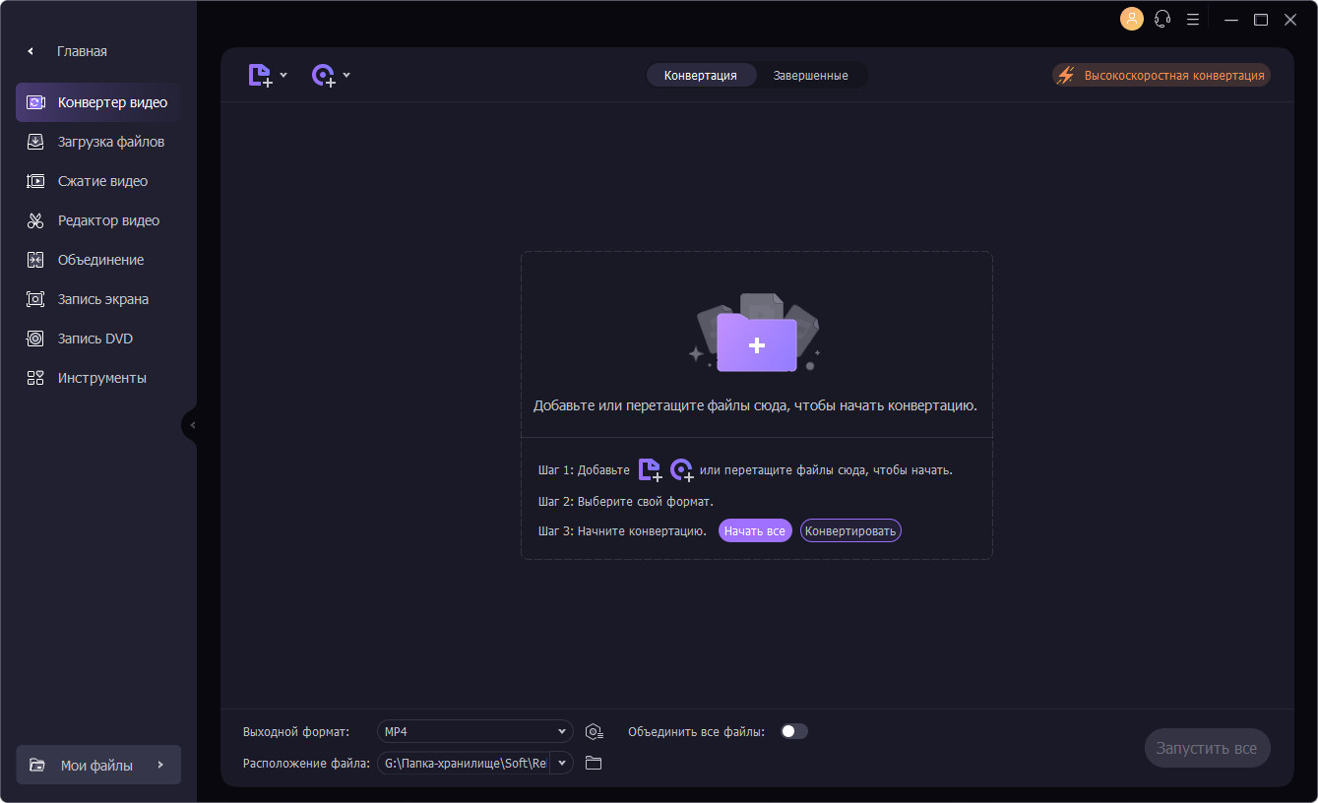
Task: Close the application window
Action: (x=1290, y=19)
